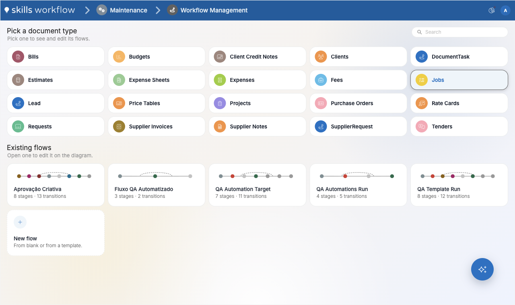This screenshot has height=305, width=515.
Task: Go to Workflow Management breadcrumb item
Action: pos(214,10)
